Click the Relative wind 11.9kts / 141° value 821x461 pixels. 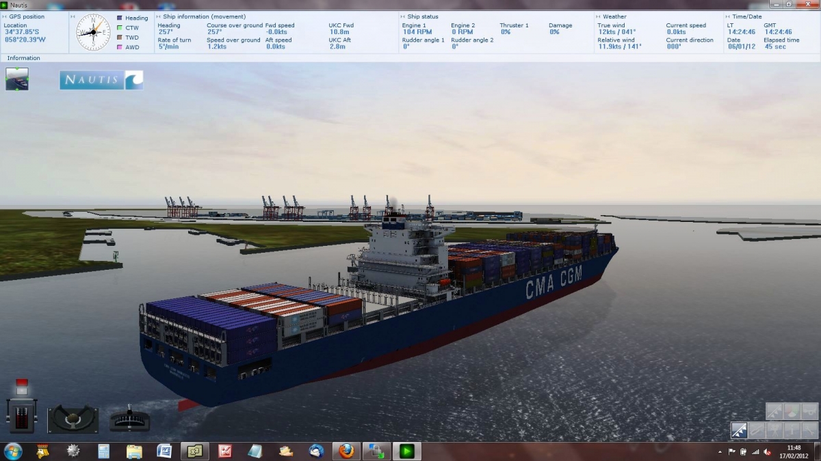coord(620,47)
